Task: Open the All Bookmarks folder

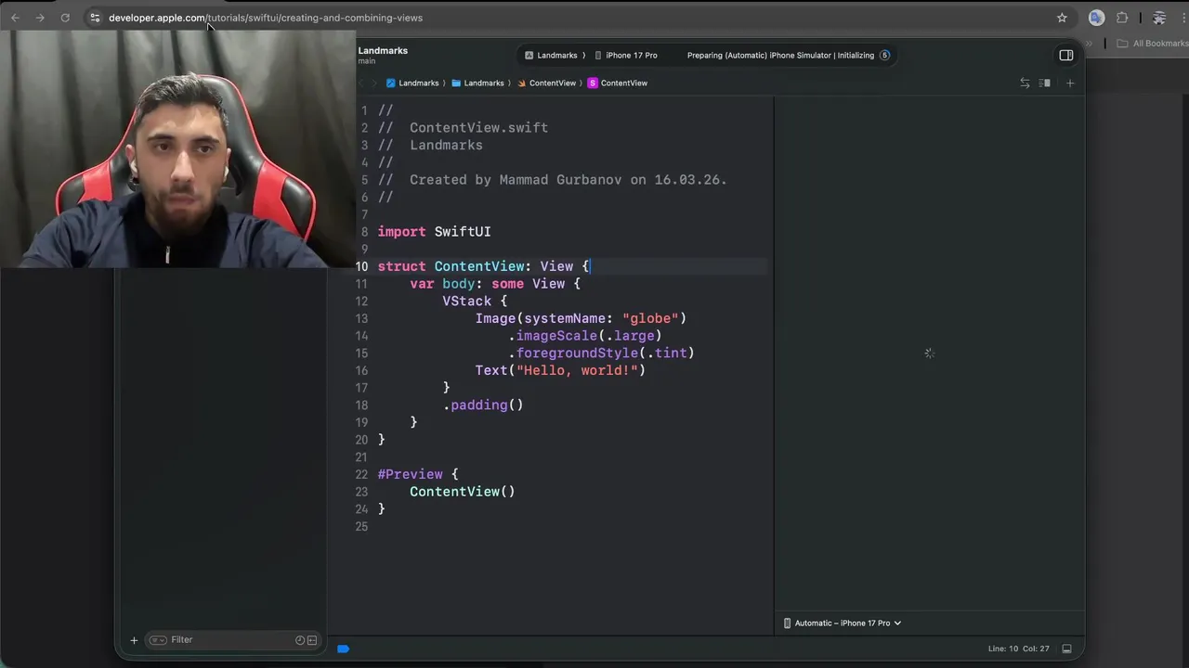Action: click(1153, 44)
